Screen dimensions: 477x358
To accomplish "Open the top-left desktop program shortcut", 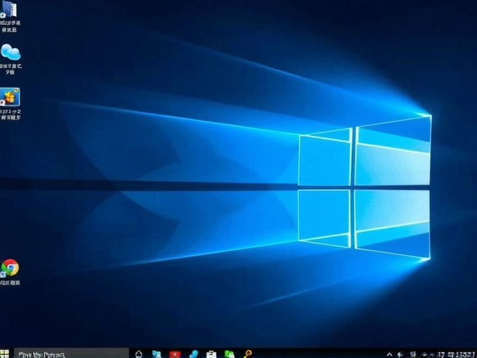I will (x=8, y=12).
